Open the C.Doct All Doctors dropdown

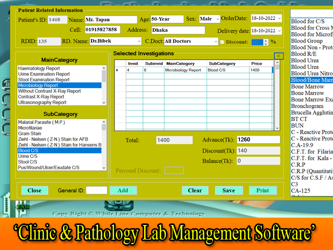[215, 42]
